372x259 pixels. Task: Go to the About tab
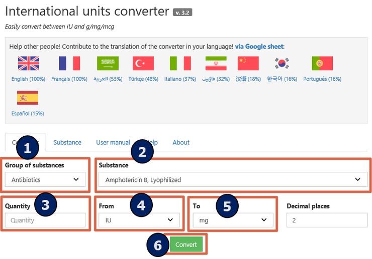point(181,142)
